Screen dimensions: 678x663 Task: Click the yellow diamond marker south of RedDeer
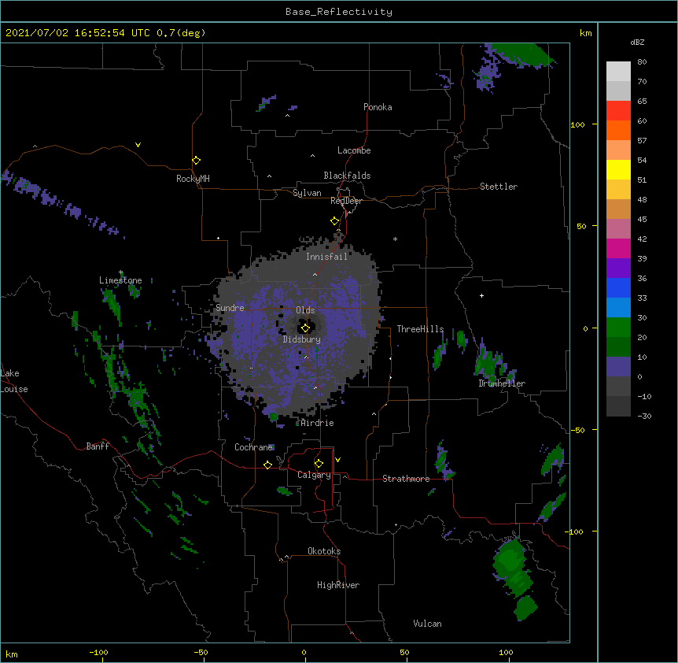click(x=335, y=221)
